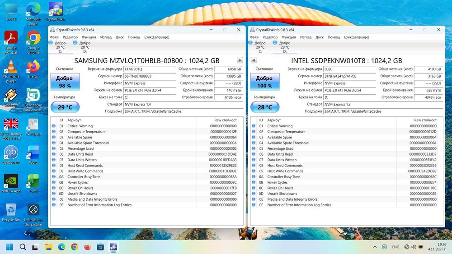Open SA Dictionary 2008 Beta 4 icon

tap(11, 129)
